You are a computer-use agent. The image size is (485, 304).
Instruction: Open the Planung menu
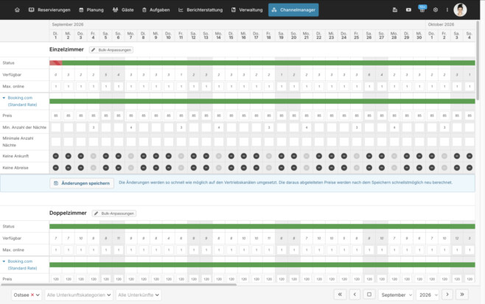point(91,10)
